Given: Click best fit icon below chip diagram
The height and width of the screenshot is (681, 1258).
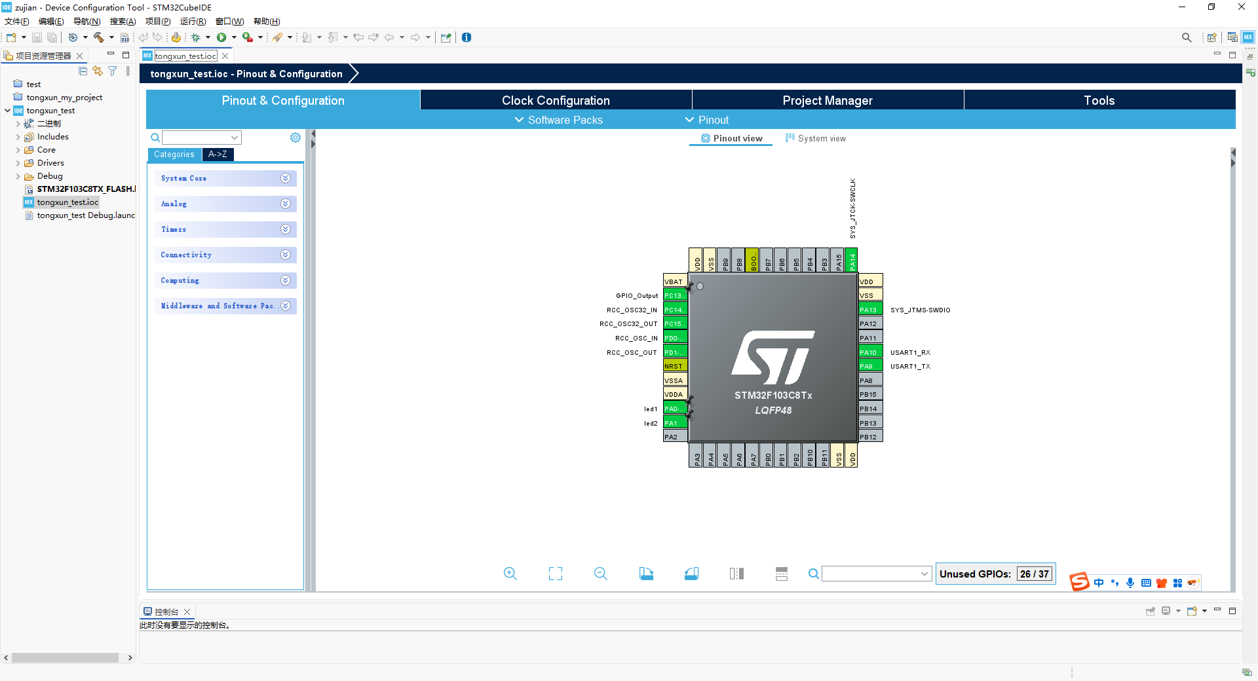Looking at the screenshot, I should [555, 574].
